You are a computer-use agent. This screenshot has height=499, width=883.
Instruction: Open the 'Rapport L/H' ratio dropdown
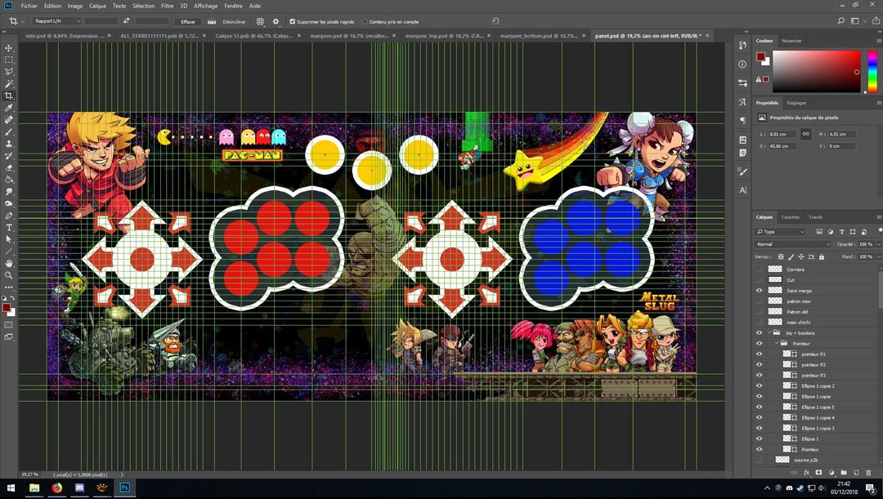tap(56, 21)
